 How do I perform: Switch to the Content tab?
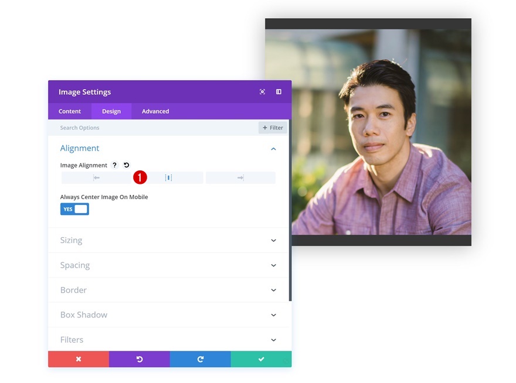pyautogui.click(x=70, y=111)
